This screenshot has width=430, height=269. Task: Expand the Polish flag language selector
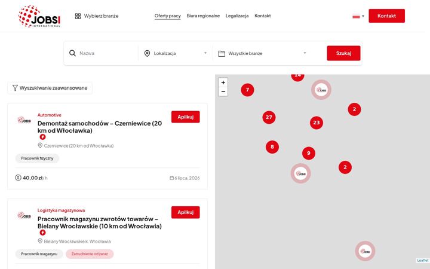(x=358, y=16)
